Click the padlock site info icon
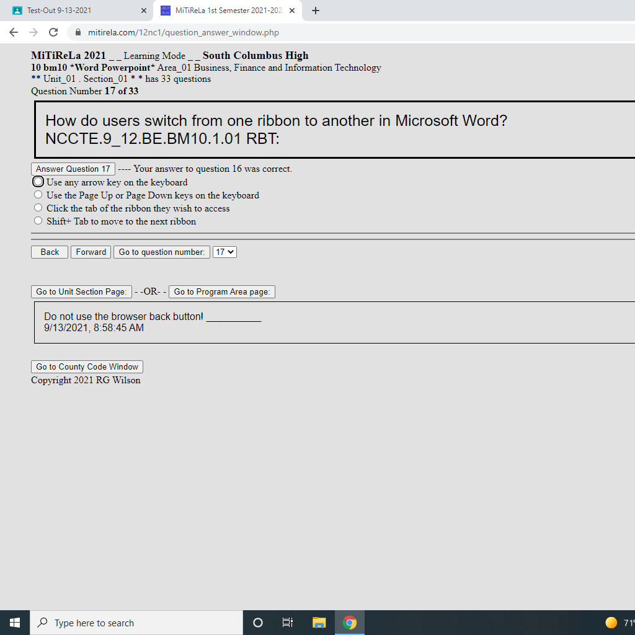 click(78, 32)
